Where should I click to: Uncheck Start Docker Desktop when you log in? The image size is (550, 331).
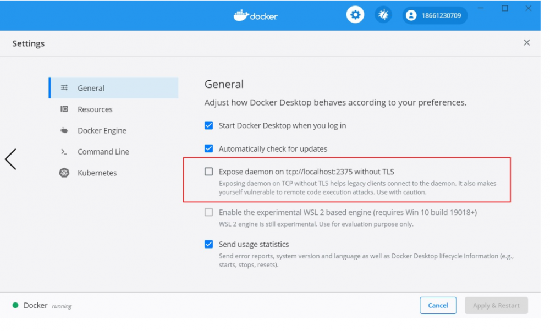pos(208,125)
